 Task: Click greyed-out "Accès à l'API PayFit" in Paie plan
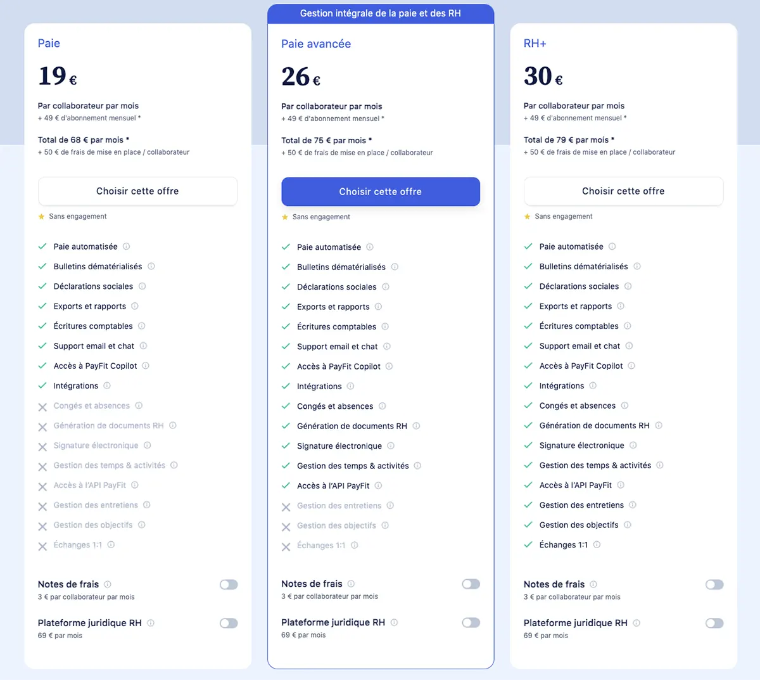click(x=90, y=485)
